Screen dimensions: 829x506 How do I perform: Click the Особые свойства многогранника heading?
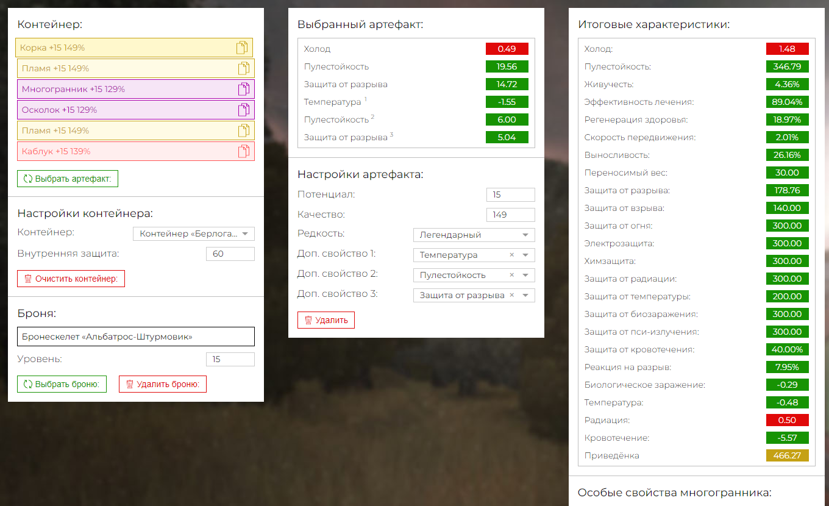(x=674, y=493)
